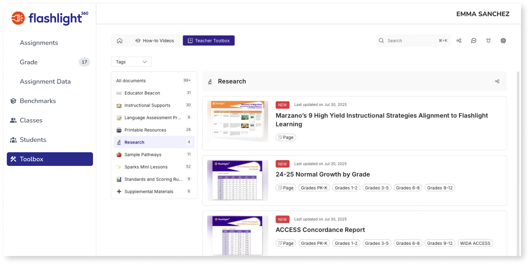Click the Research section heading
This screenshot has height=265, width=530.
point(232,82)
